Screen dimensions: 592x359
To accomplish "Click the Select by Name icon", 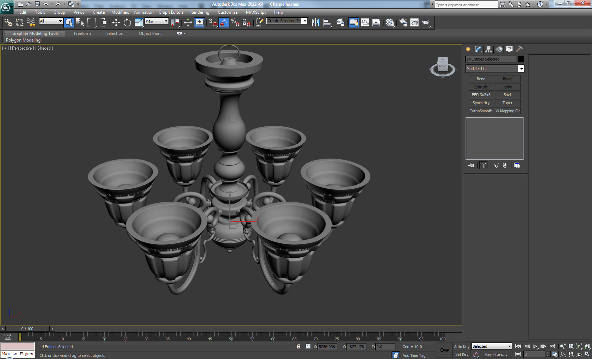I will click(80, 23).
